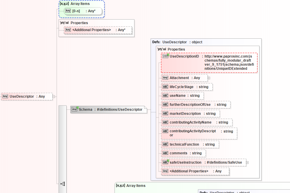Expand the safeUseInstruction SafeUse definition
The width and height of the screenshot is (290, 193).
pyautogui.click(x=247, y=162)
